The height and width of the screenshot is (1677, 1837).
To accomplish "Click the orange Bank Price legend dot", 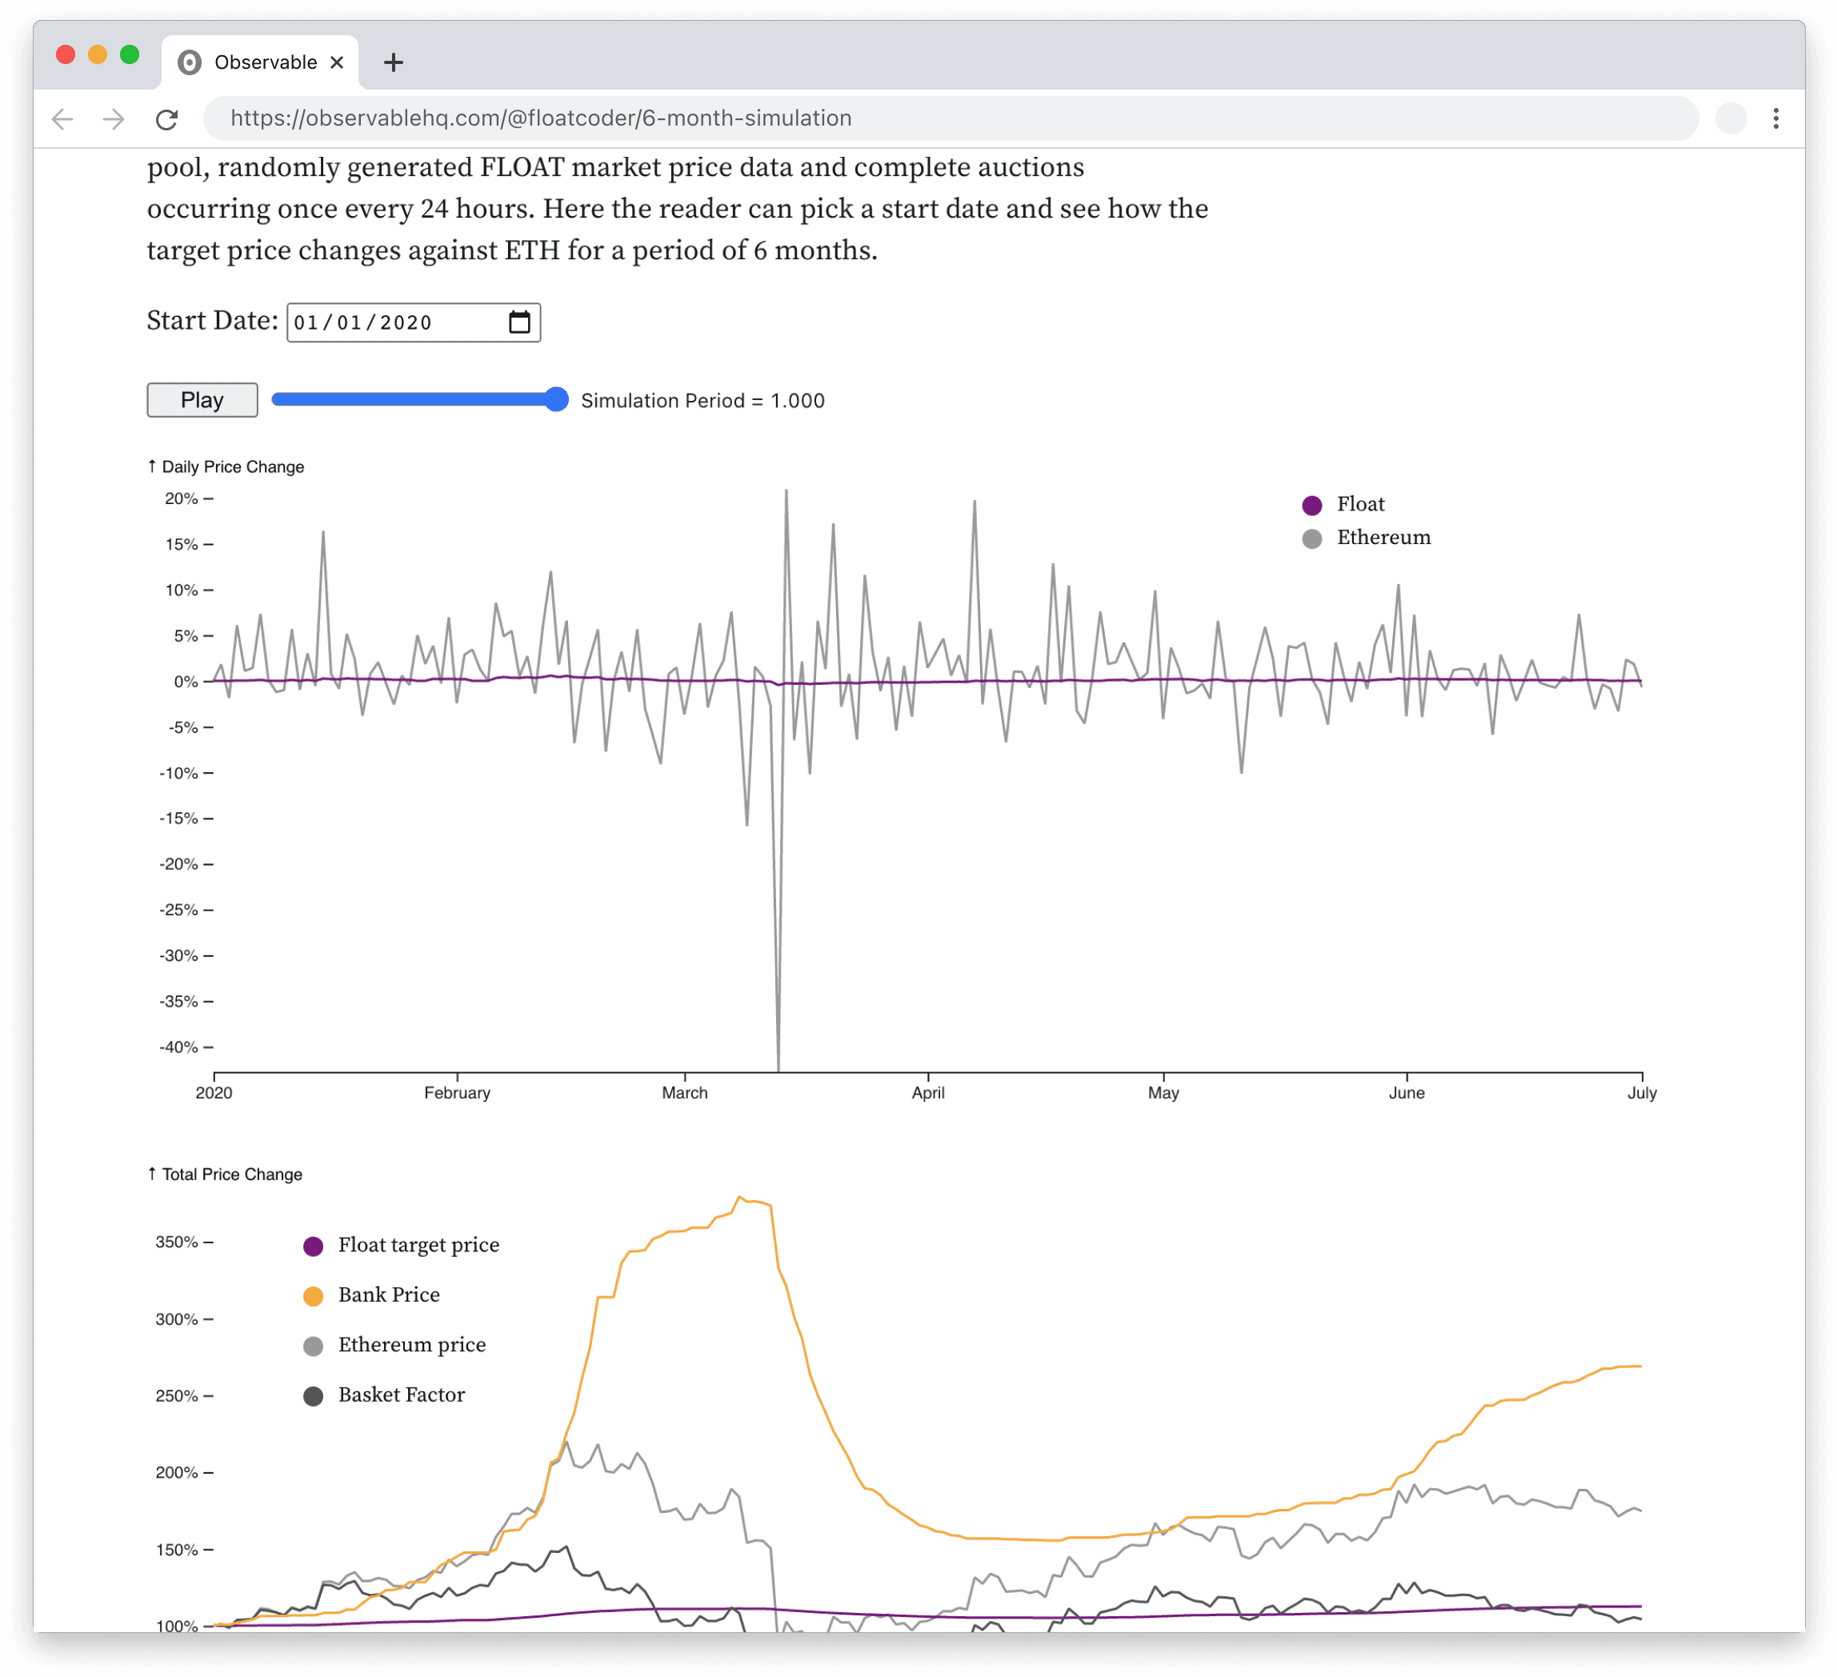I will click(x=314, y=1296).
